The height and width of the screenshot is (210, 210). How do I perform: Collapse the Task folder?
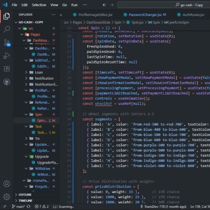26,127
